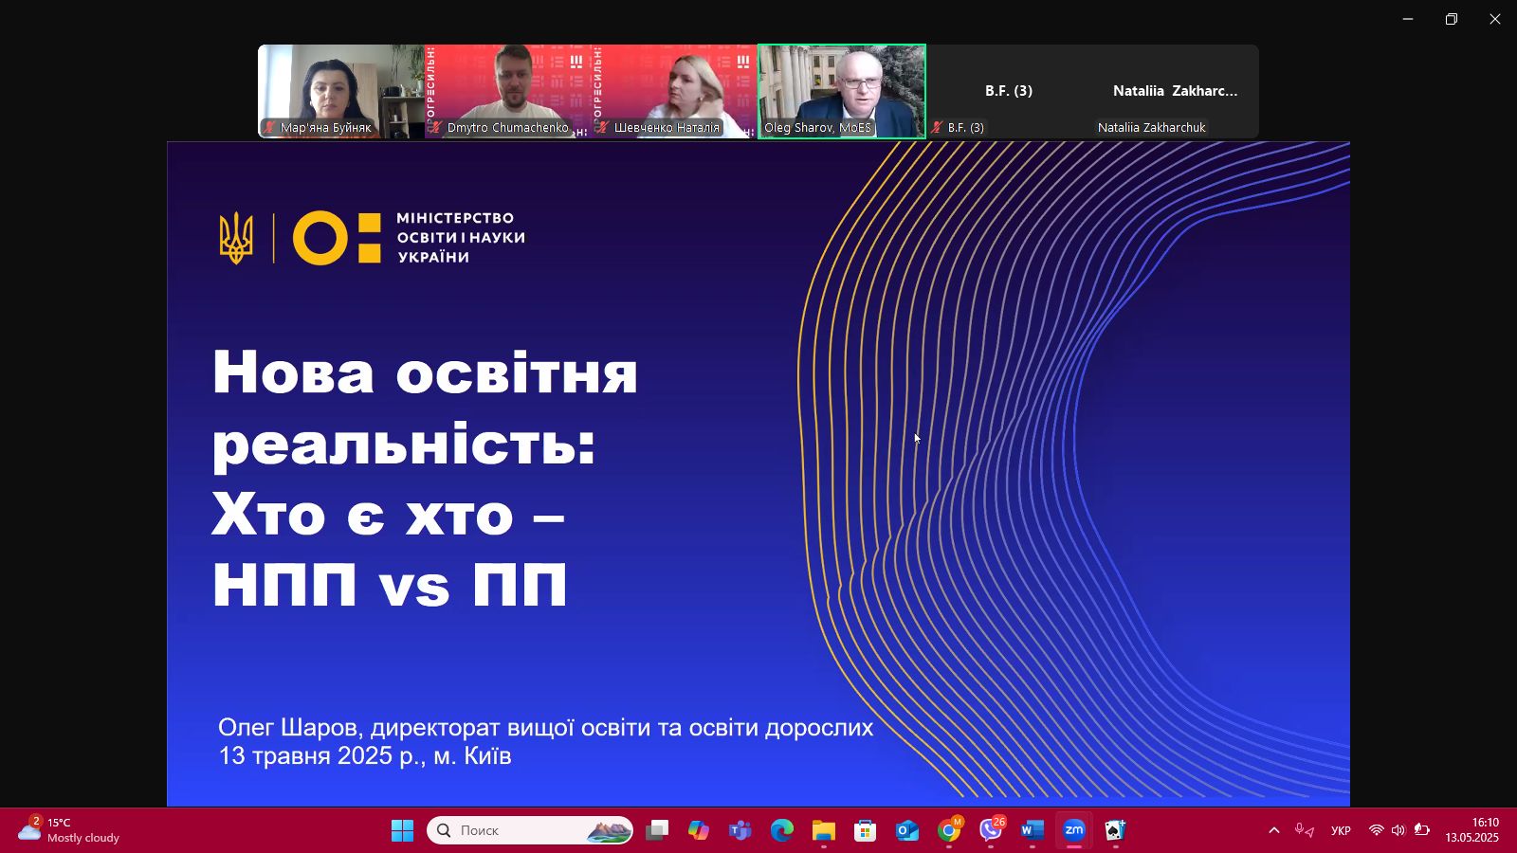The image size is (1517, 853).
Task: Open Microsoft Word from the taskbar
Action: (x=1032, y=830)
